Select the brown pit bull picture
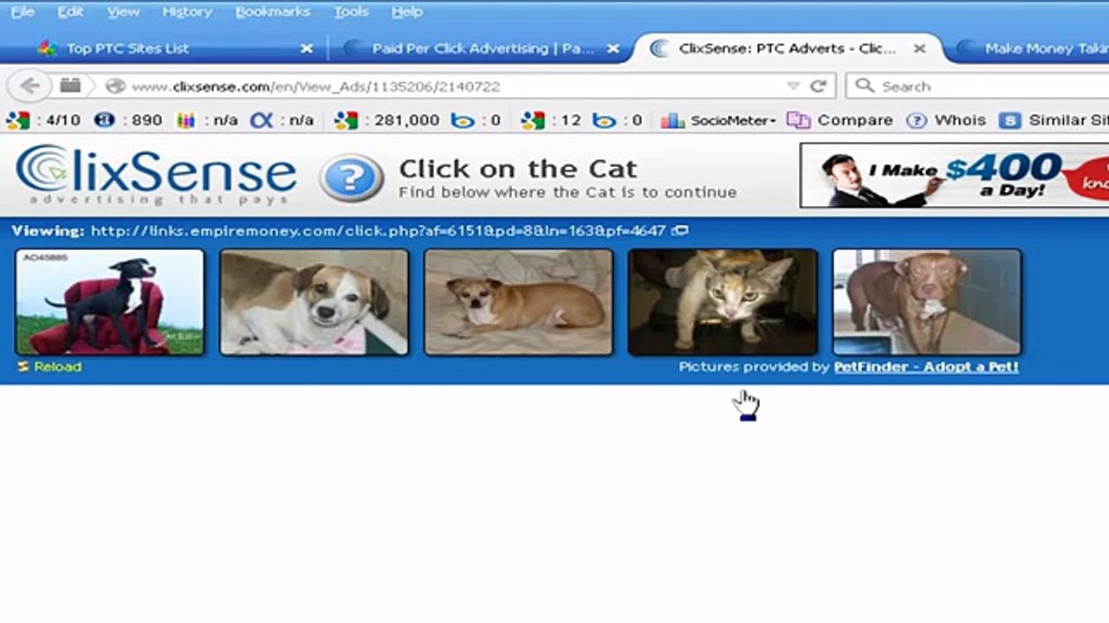This screenshot has width=1109, height=623. [927, 302]
